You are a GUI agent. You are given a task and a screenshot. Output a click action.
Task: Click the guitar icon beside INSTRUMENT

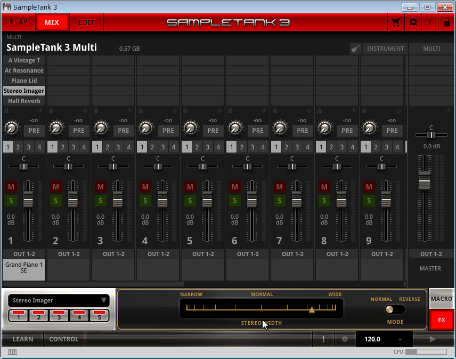click(x=355, y=49)
